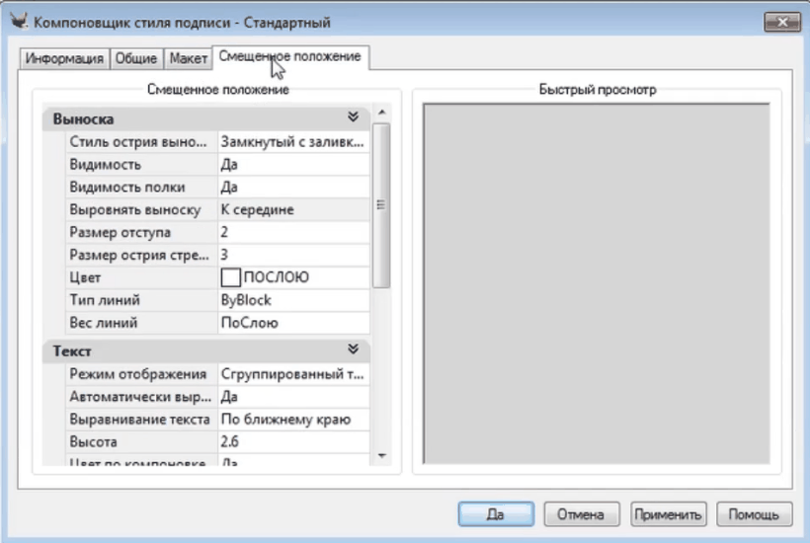Open the Стиль острия выноски dropdown value
The height and width of the screenshot is (543, 810).
coord(293,141)
